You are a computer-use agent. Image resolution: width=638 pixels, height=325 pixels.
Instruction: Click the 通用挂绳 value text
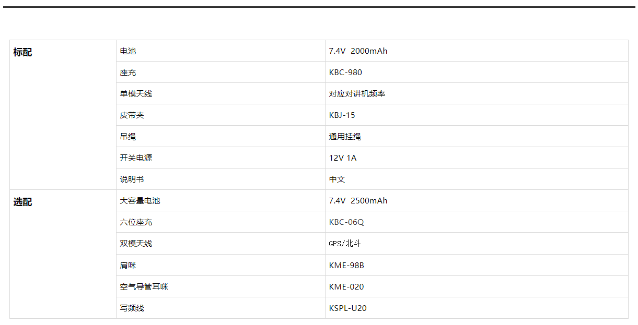click(x=345, y=137)
